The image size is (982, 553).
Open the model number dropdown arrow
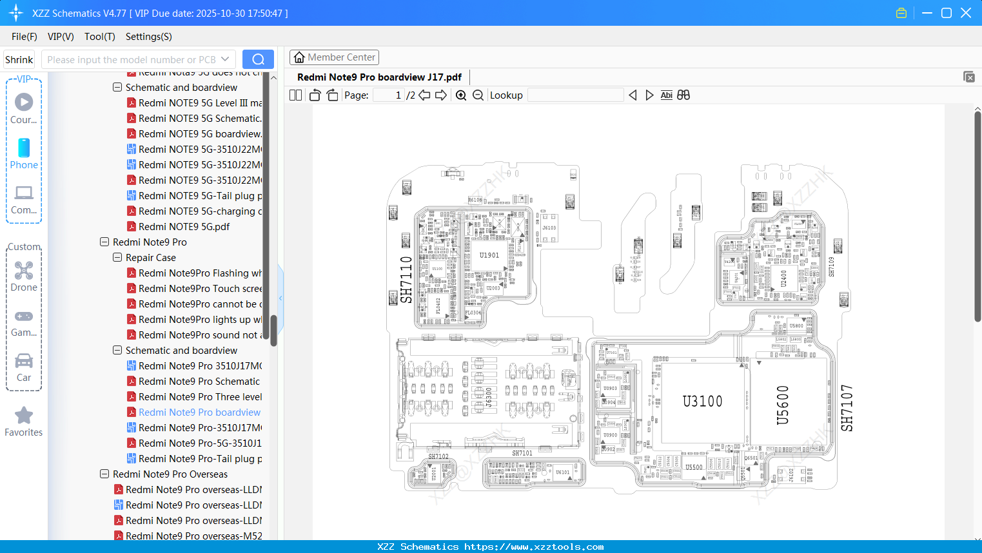(225, 59)
